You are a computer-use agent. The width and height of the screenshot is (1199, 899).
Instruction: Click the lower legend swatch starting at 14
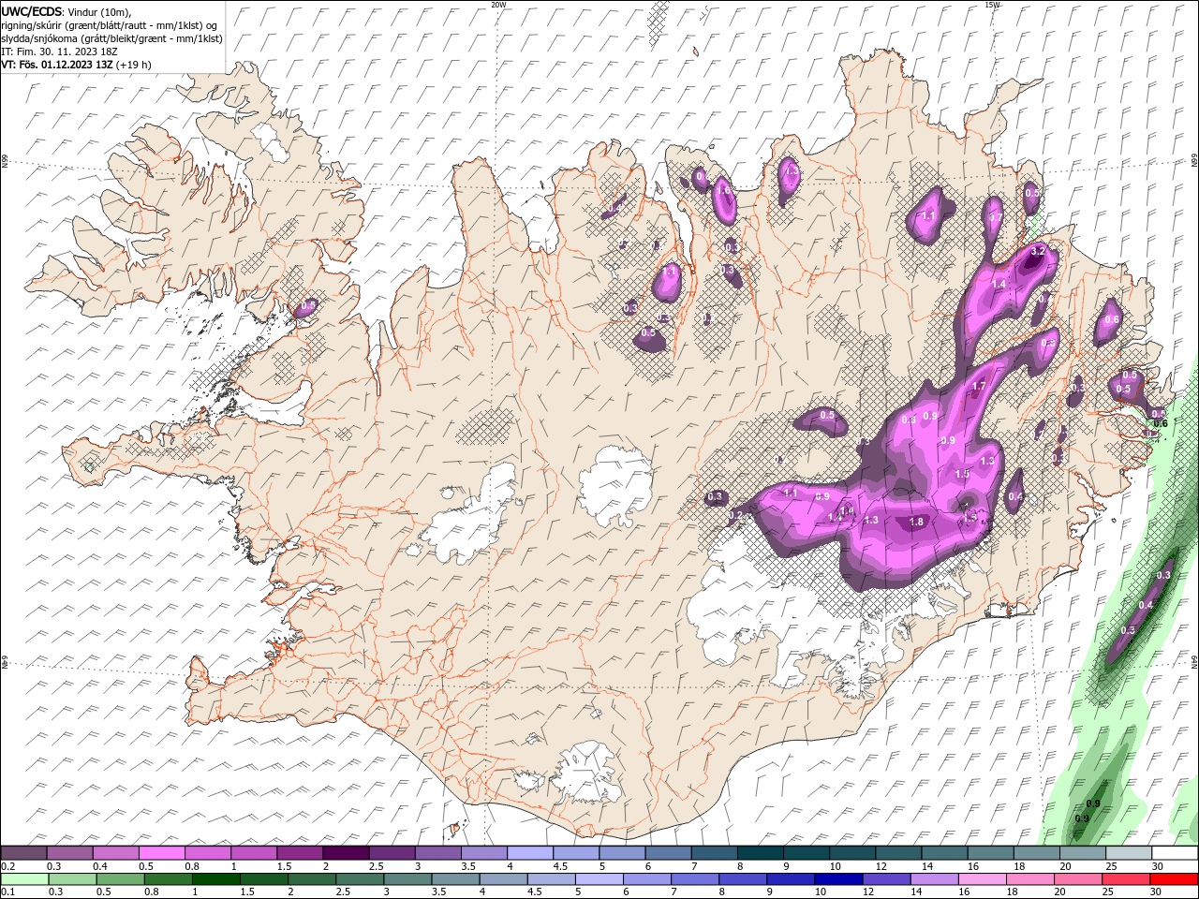[x=934, y=879]
